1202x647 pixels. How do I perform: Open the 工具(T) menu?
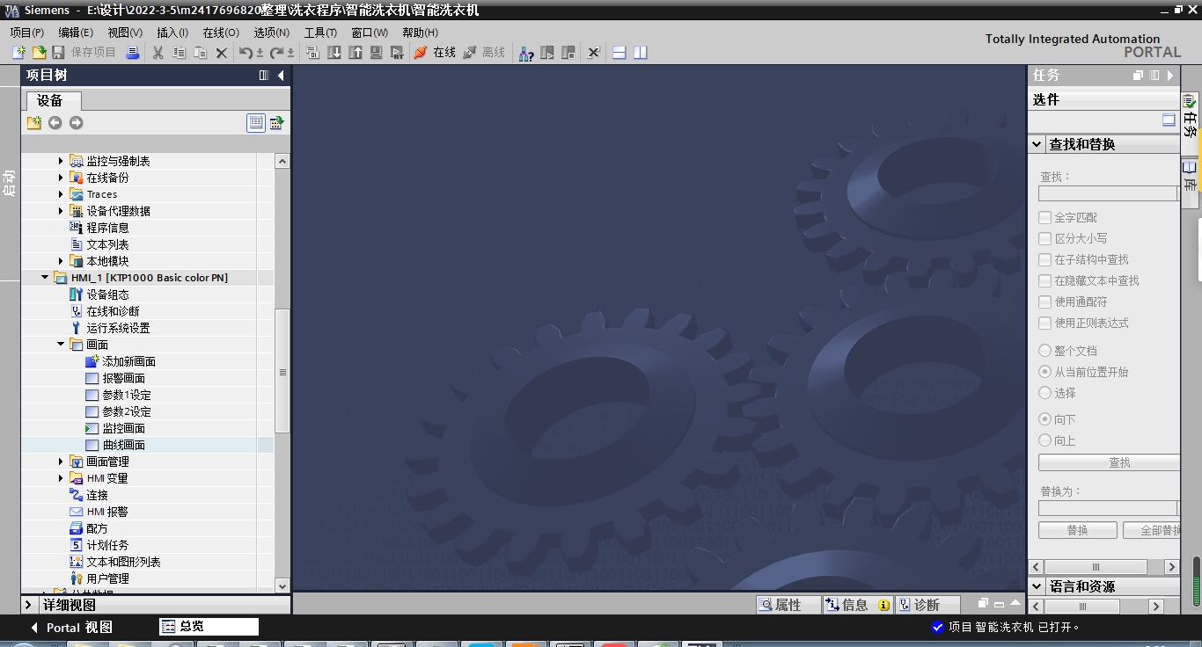point(320,33)
